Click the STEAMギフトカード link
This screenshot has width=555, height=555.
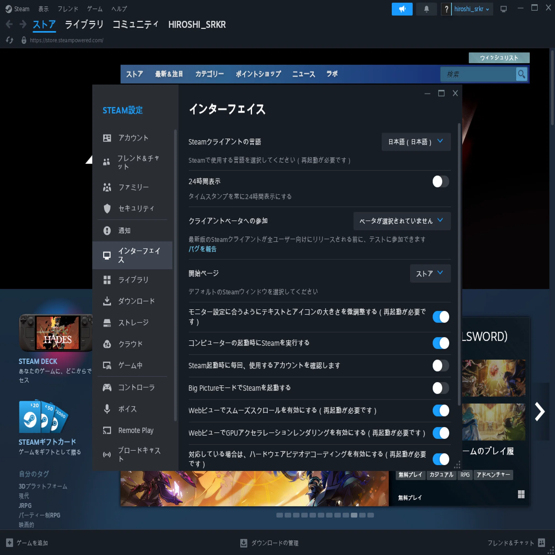coord(47,442)
